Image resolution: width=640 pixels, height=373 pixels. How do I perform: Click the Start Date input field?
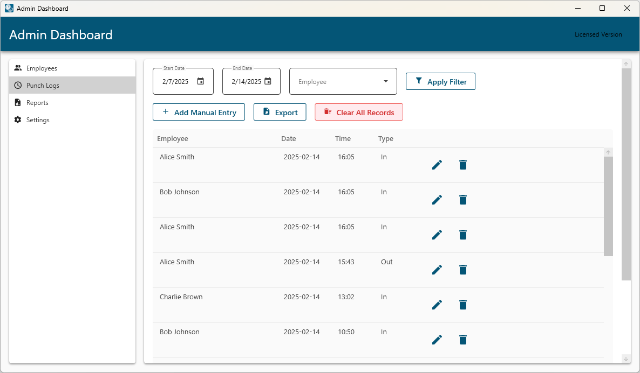pyautogui.click(x=176, y=82)
